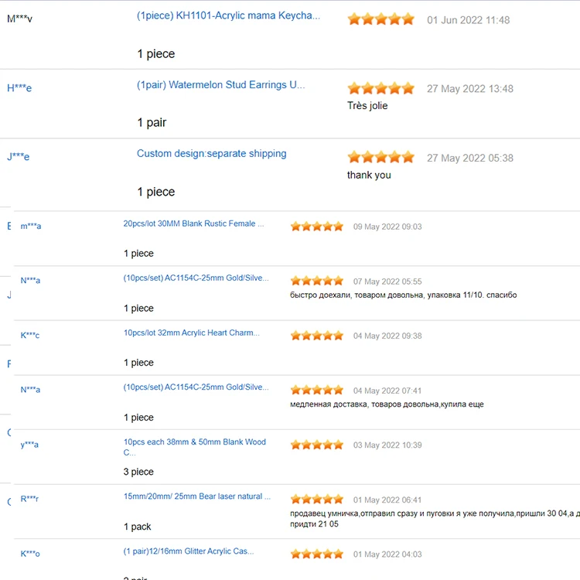Click the star rating beside 01 Jun 2022
The height and width of the screenshot is (580, 580).
380,19
